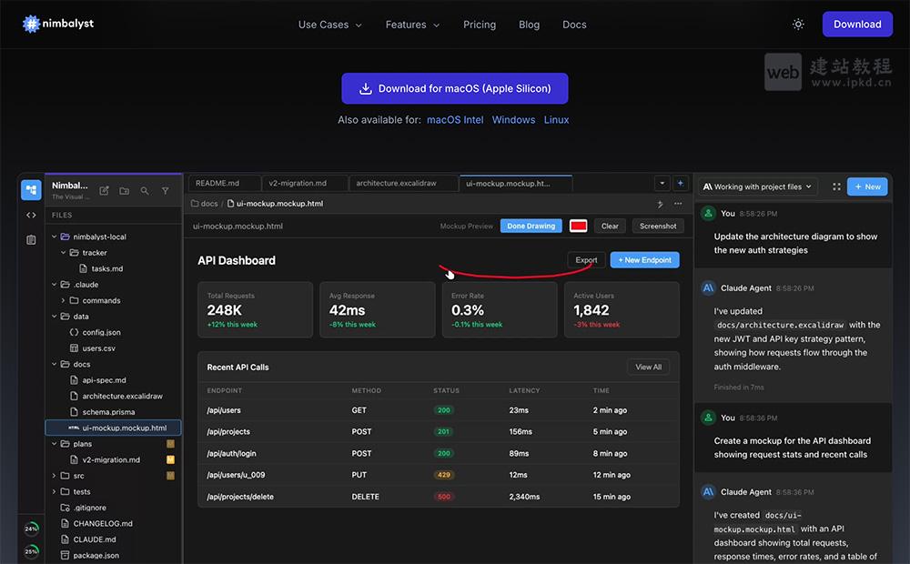Open the 'Working with project files' agent dropdown
910x564 pixels.
[756, 186]
